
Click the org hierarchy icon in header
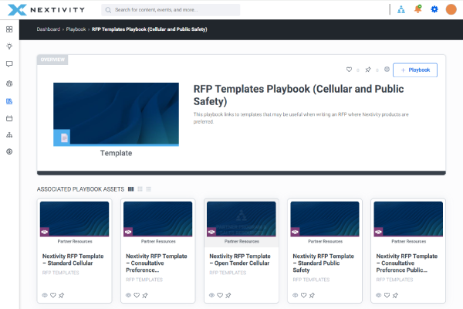[x=401, y=9]
